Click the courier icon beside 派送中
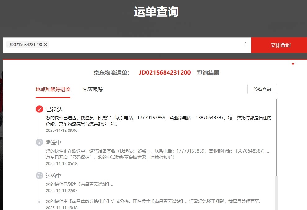 (39, 142)
